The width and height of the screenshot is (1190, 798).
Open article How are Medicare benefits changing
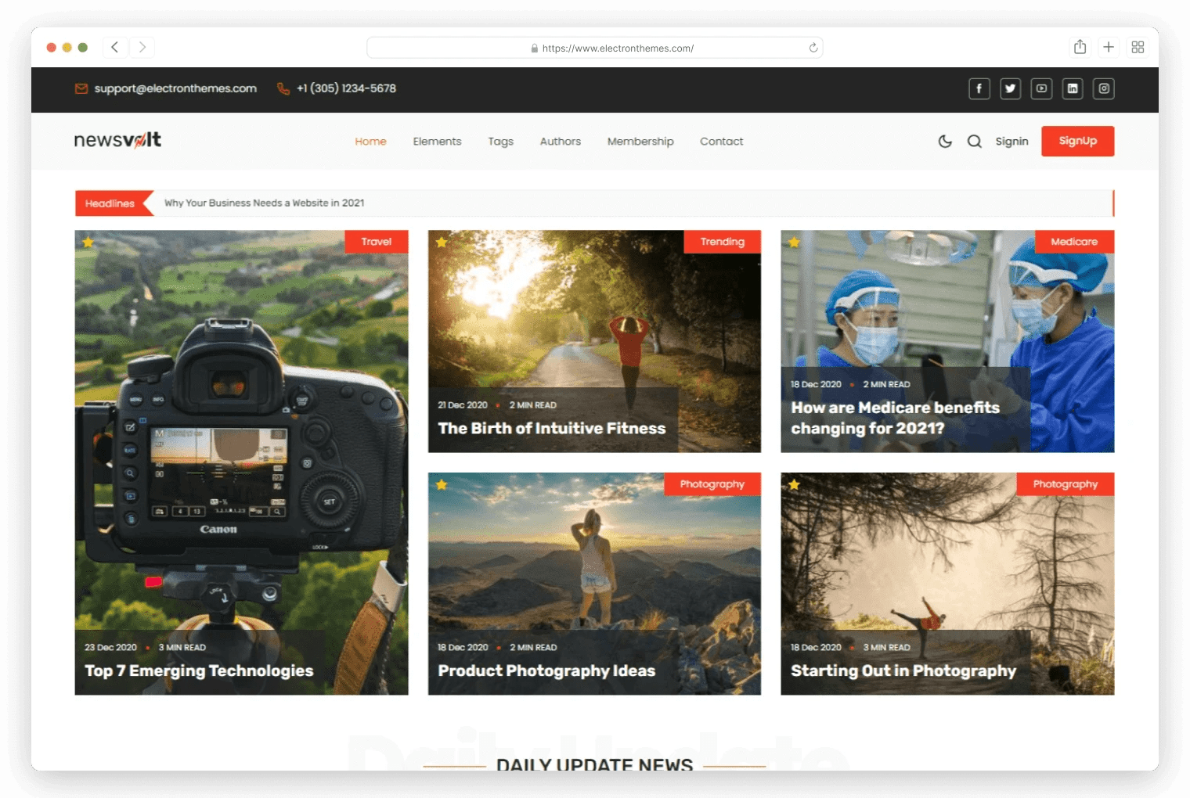point(895,418)
